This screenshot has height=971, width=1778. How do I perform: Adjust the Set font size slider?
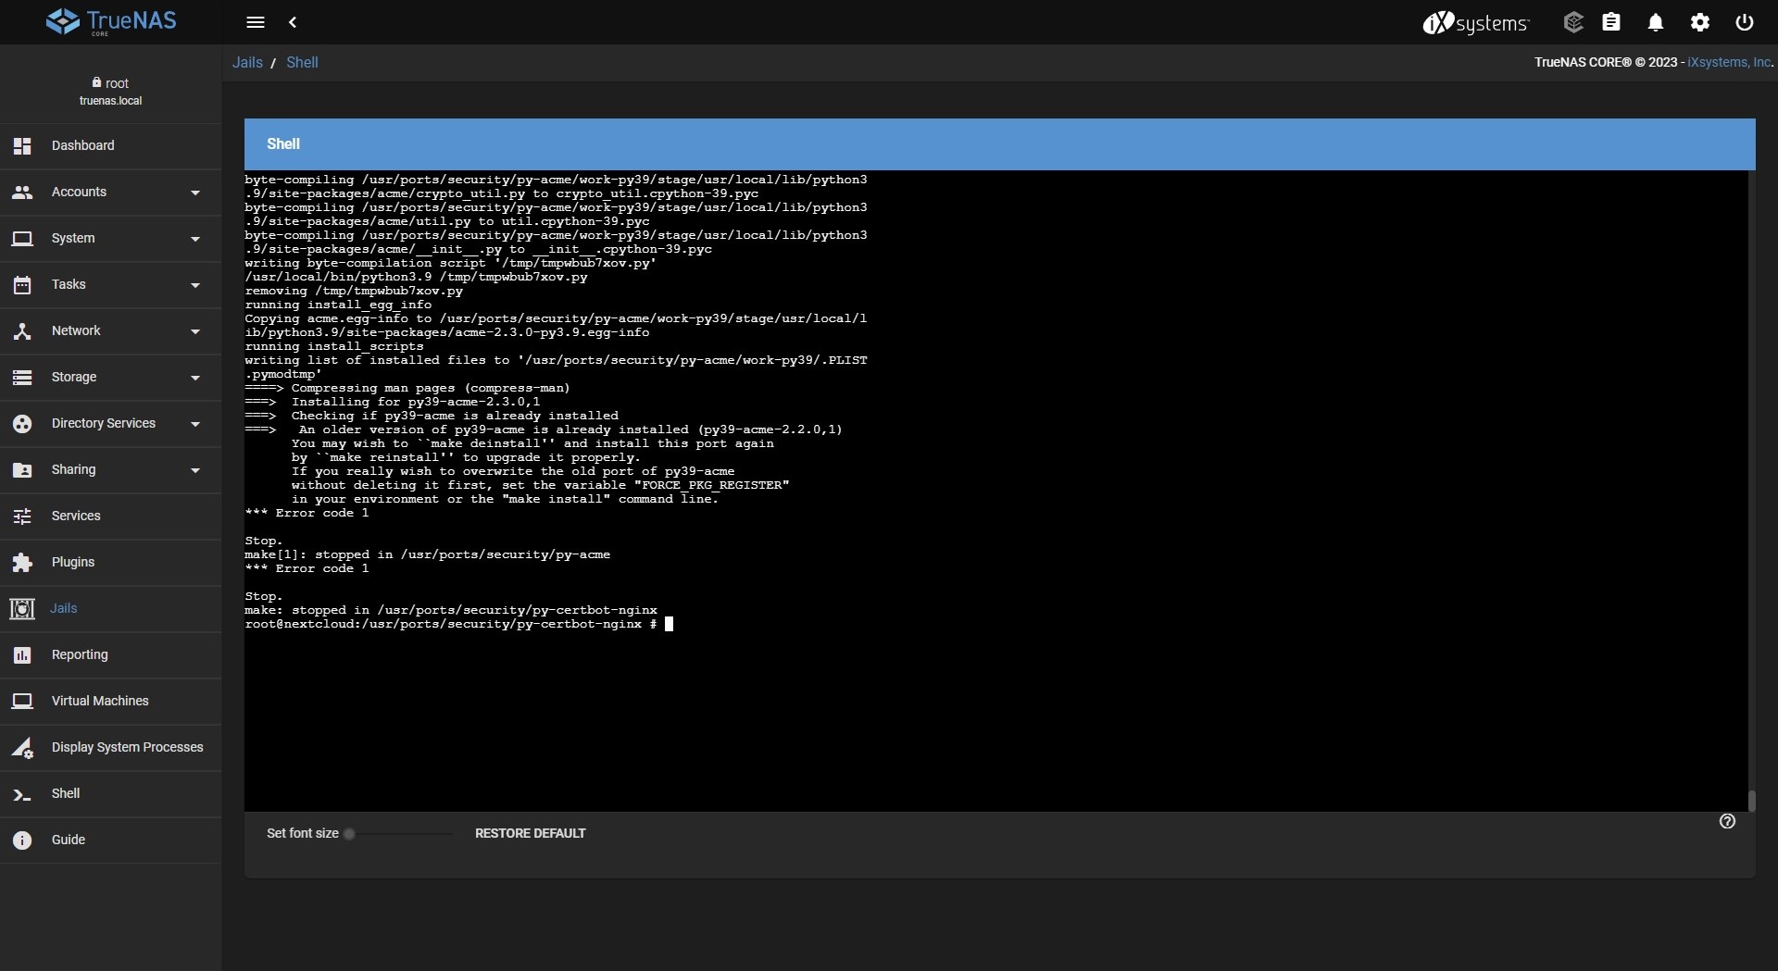click(x=400, y=834)
